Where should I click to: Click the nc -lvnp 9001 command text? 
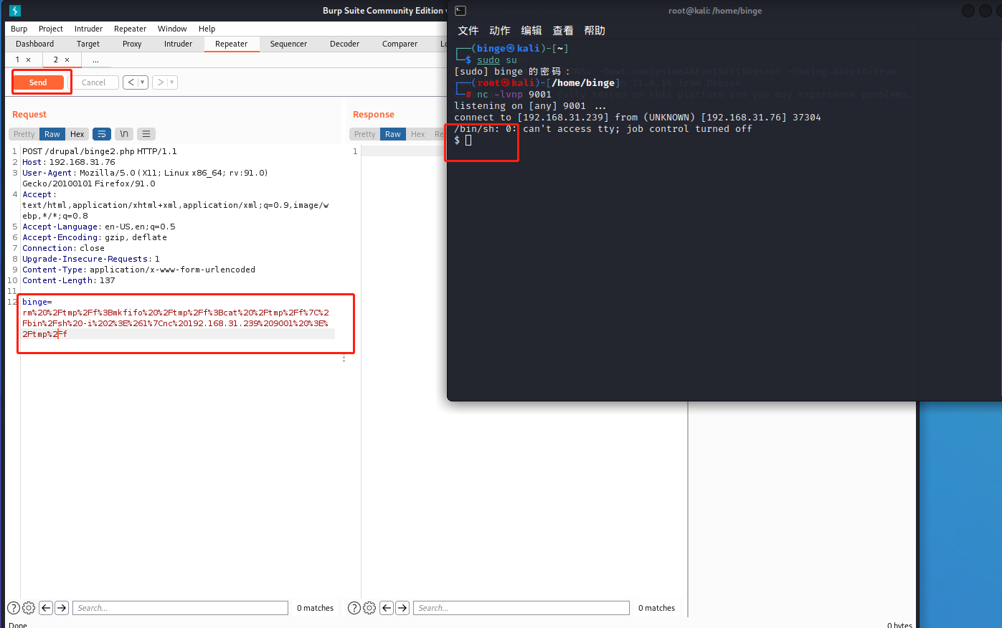pyautogui.click(x=514, y=95)
